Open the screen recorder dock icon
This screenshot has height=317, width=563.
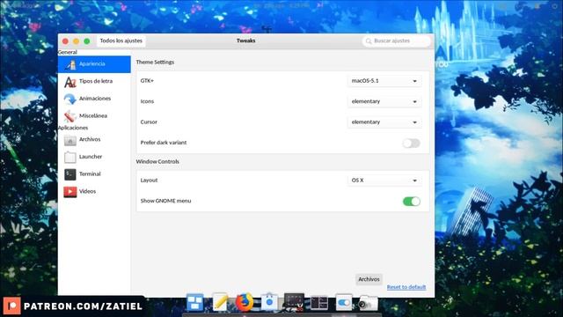pos(294,302)
